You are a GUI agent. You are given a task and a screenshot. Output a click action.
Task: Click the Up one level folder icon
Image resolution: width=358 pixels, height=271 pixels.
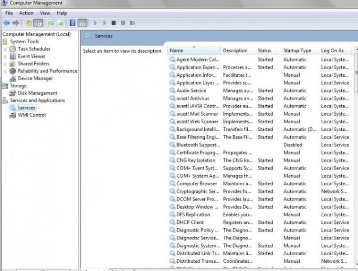[x=28, y=23]
